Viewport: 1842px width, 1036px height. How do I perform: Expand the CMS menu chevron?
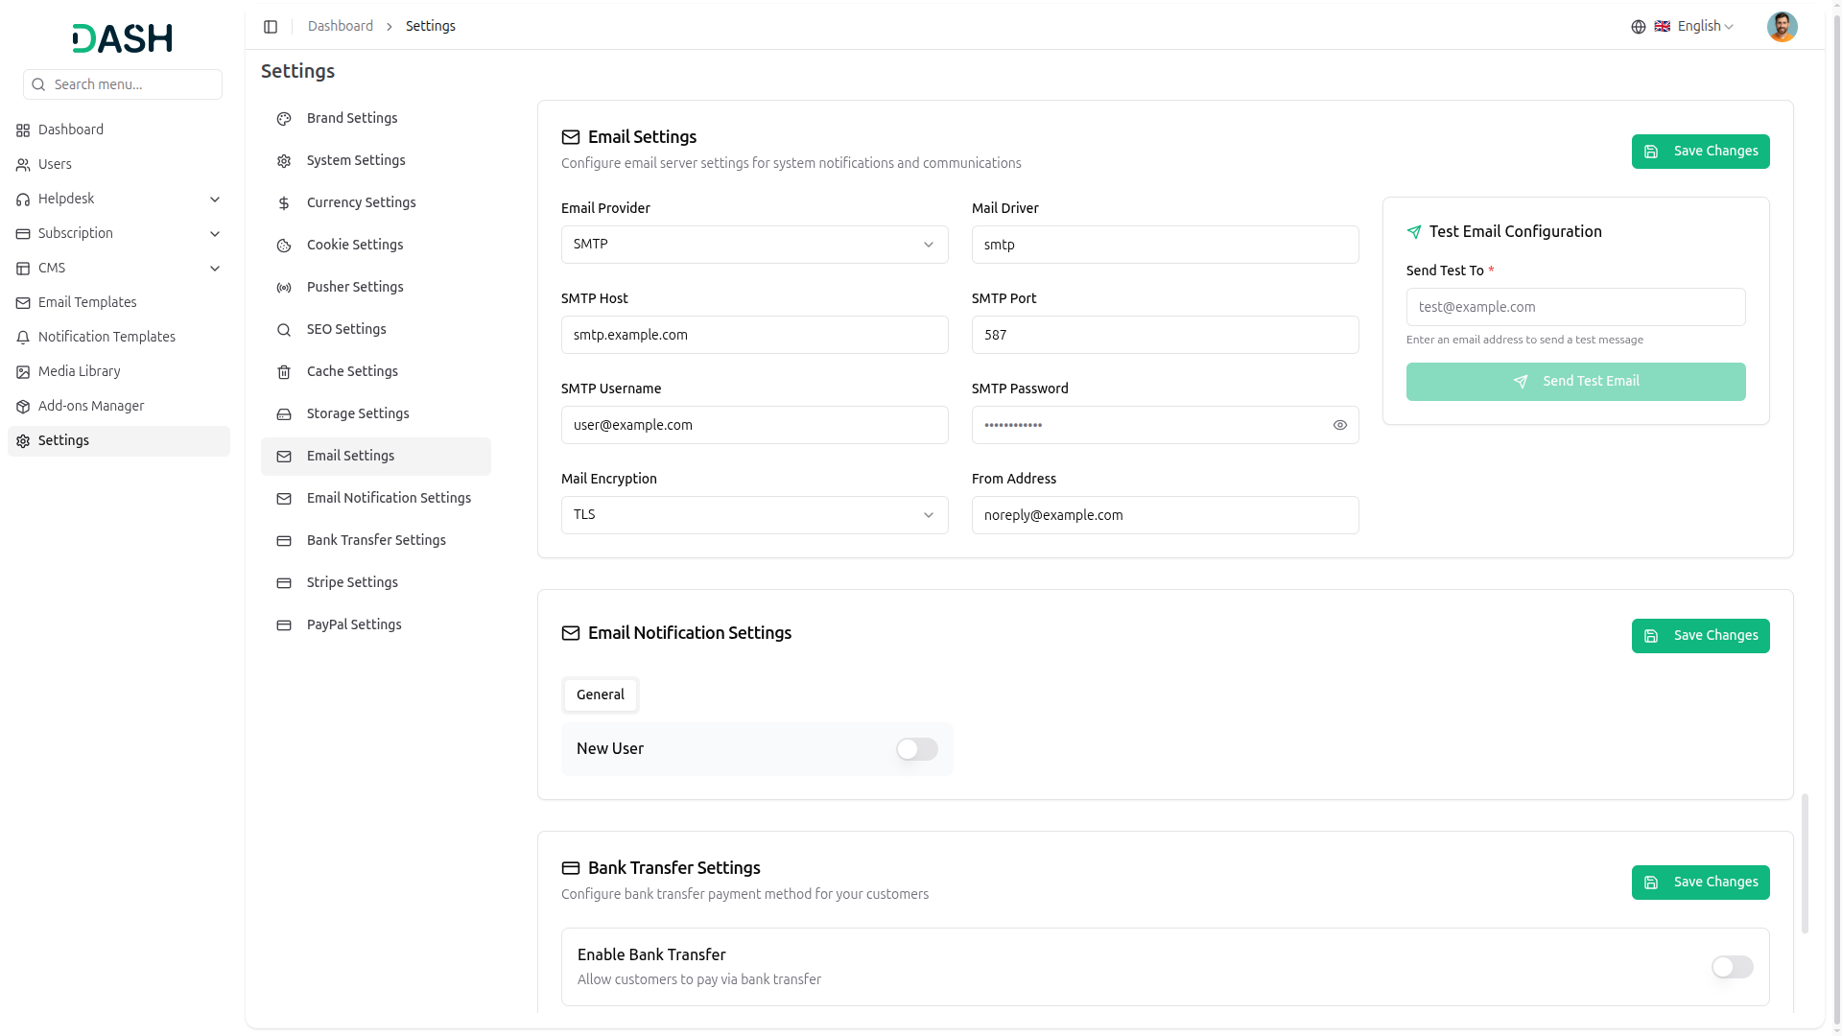click(x=215, y=269)
